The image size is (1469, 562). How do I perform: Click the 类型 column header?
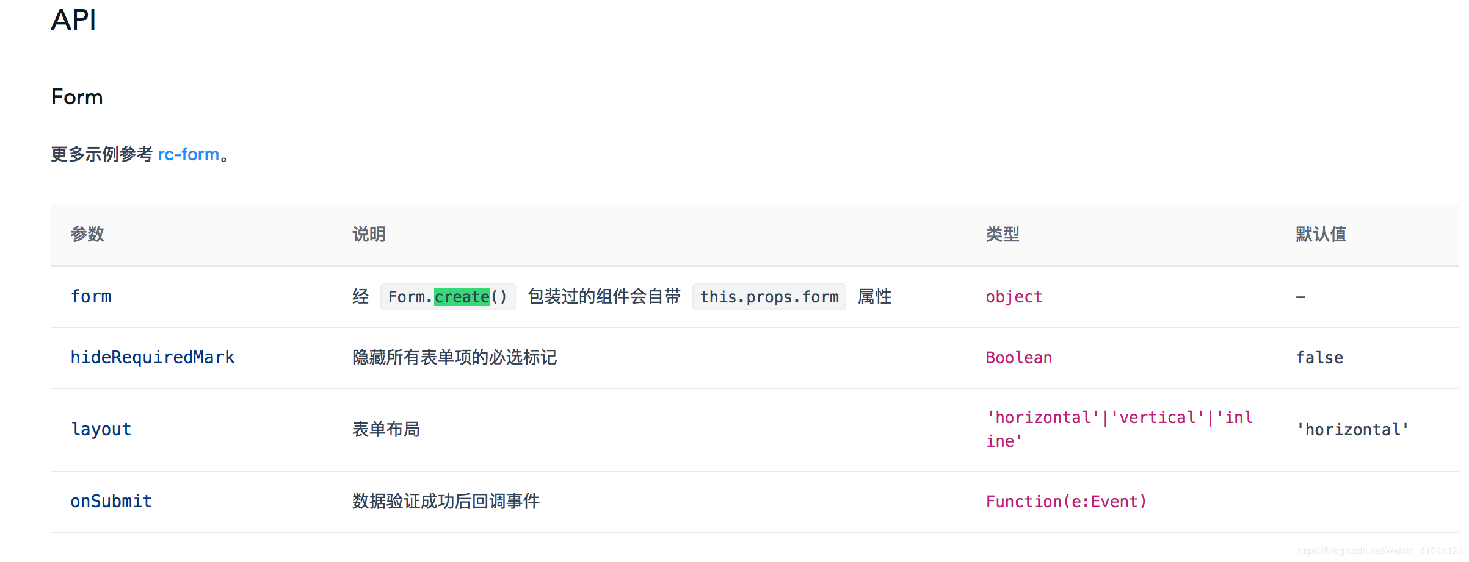pyautogui.click(x=1003, y=234)
